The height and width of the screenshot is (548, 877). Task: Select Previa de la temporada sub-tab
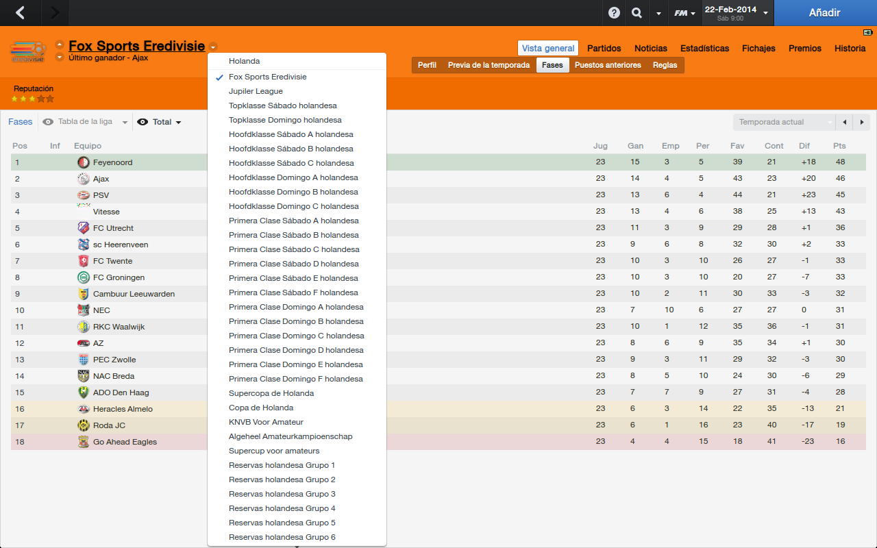coord(489,65)
